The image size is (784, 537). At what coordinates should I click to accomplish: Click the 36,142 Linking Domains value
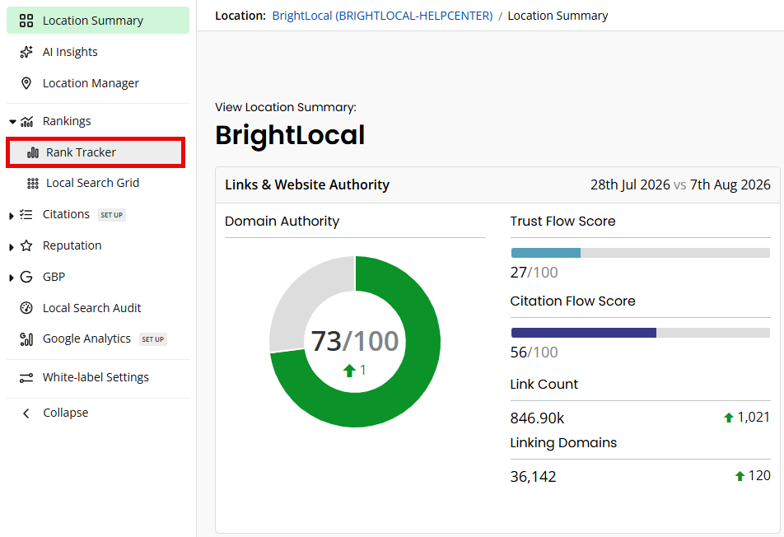pyautogui.click(x=533, y=477)
